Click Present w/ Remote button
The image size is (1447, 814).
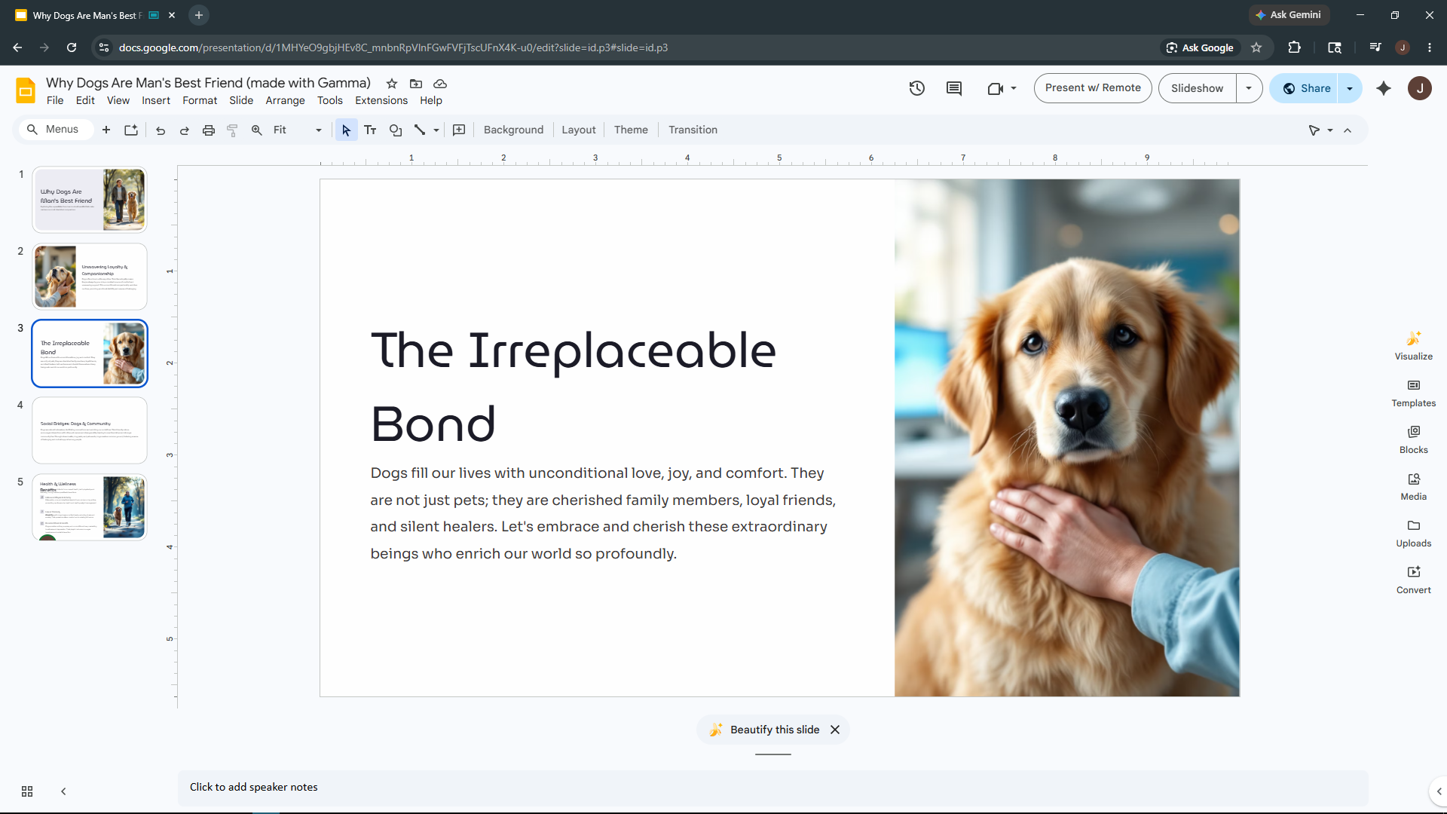[x=1093, y=88]
